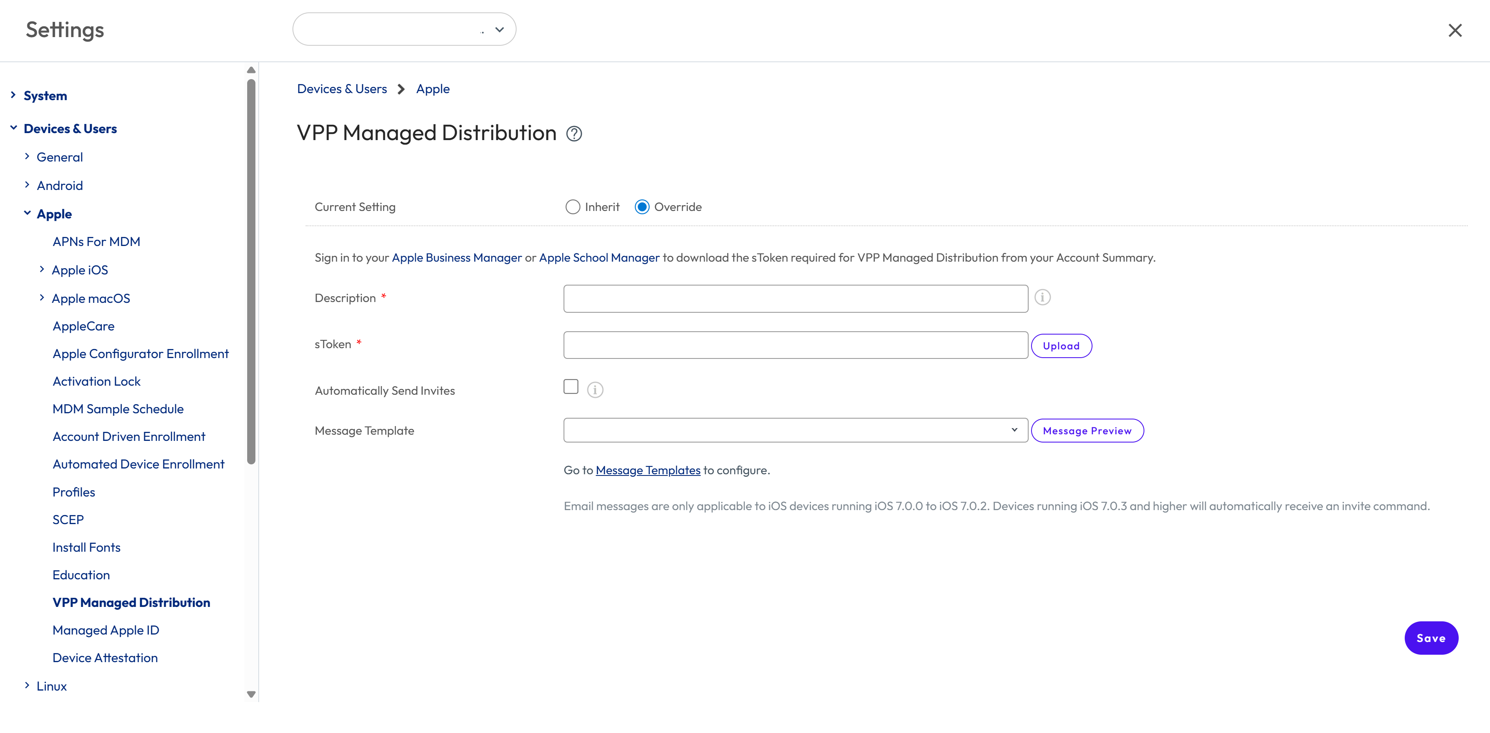Viewport: 1490px width, 733px height.
Task: Select the Inherit radio button
Action: 573,207
